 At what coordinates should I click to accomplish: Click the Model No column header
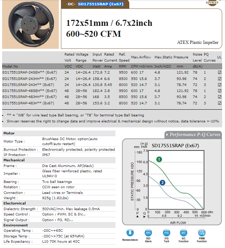pos(10,66)
